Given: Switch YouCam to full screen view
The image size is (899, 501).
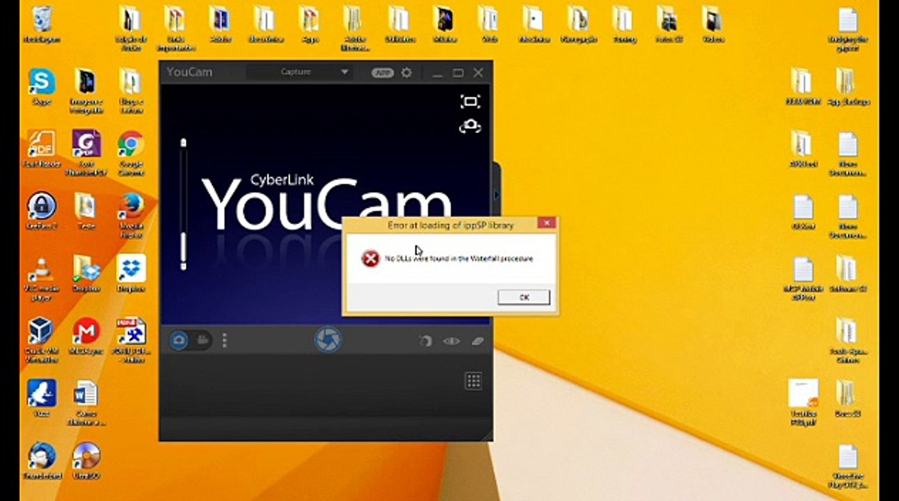Looking at the screenshot, I should (470, 102).
